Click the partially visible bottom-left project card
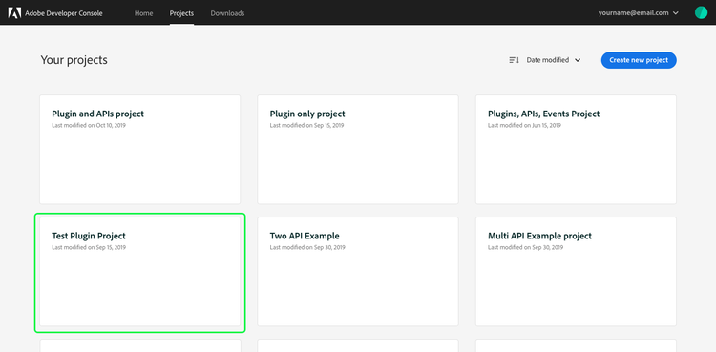The width and height of the screenshot is (716, 352). (139, 345)
